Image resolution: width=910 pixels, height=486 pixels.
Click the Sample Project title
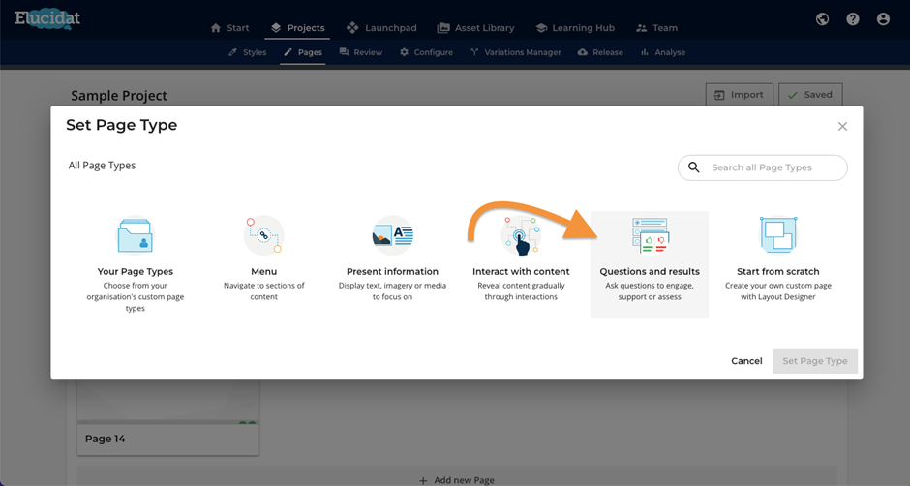[x=119, y=95]
